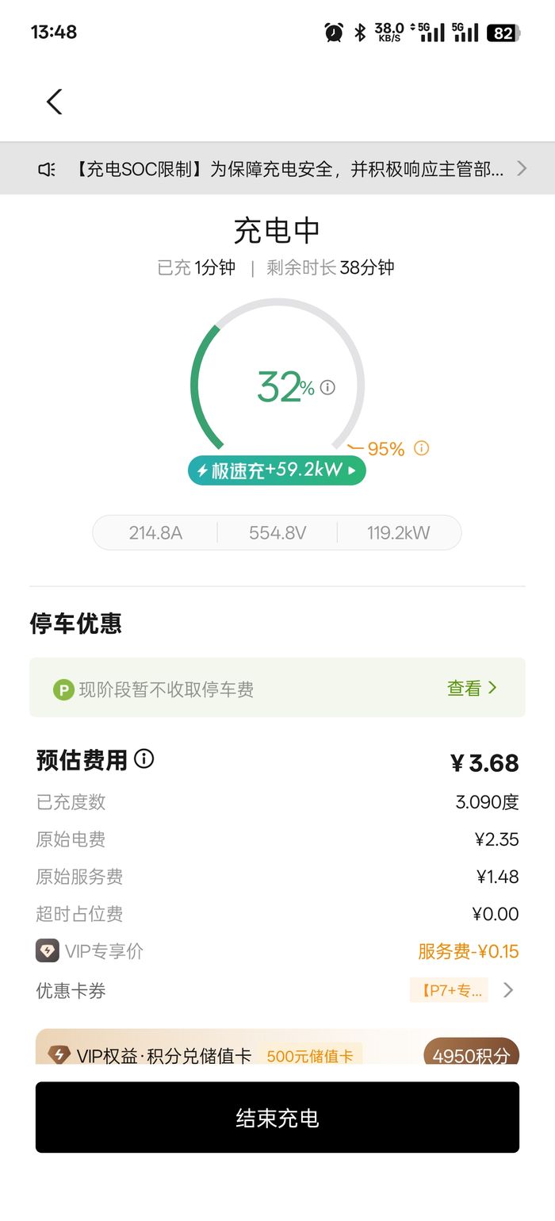This screenshot has height=1221, width=555.
Task: Tap info icon beside 预估费用
Action: pyautogui.click(x=144, y=759)
